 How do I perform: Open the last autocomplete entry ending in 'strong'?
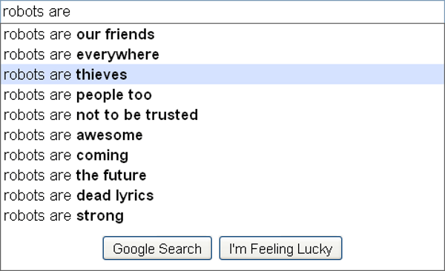(x=222, y=215)
